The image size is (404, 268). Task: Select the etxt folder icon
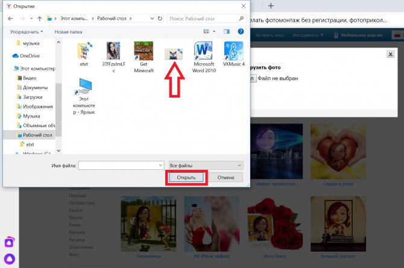click(84, 54)
